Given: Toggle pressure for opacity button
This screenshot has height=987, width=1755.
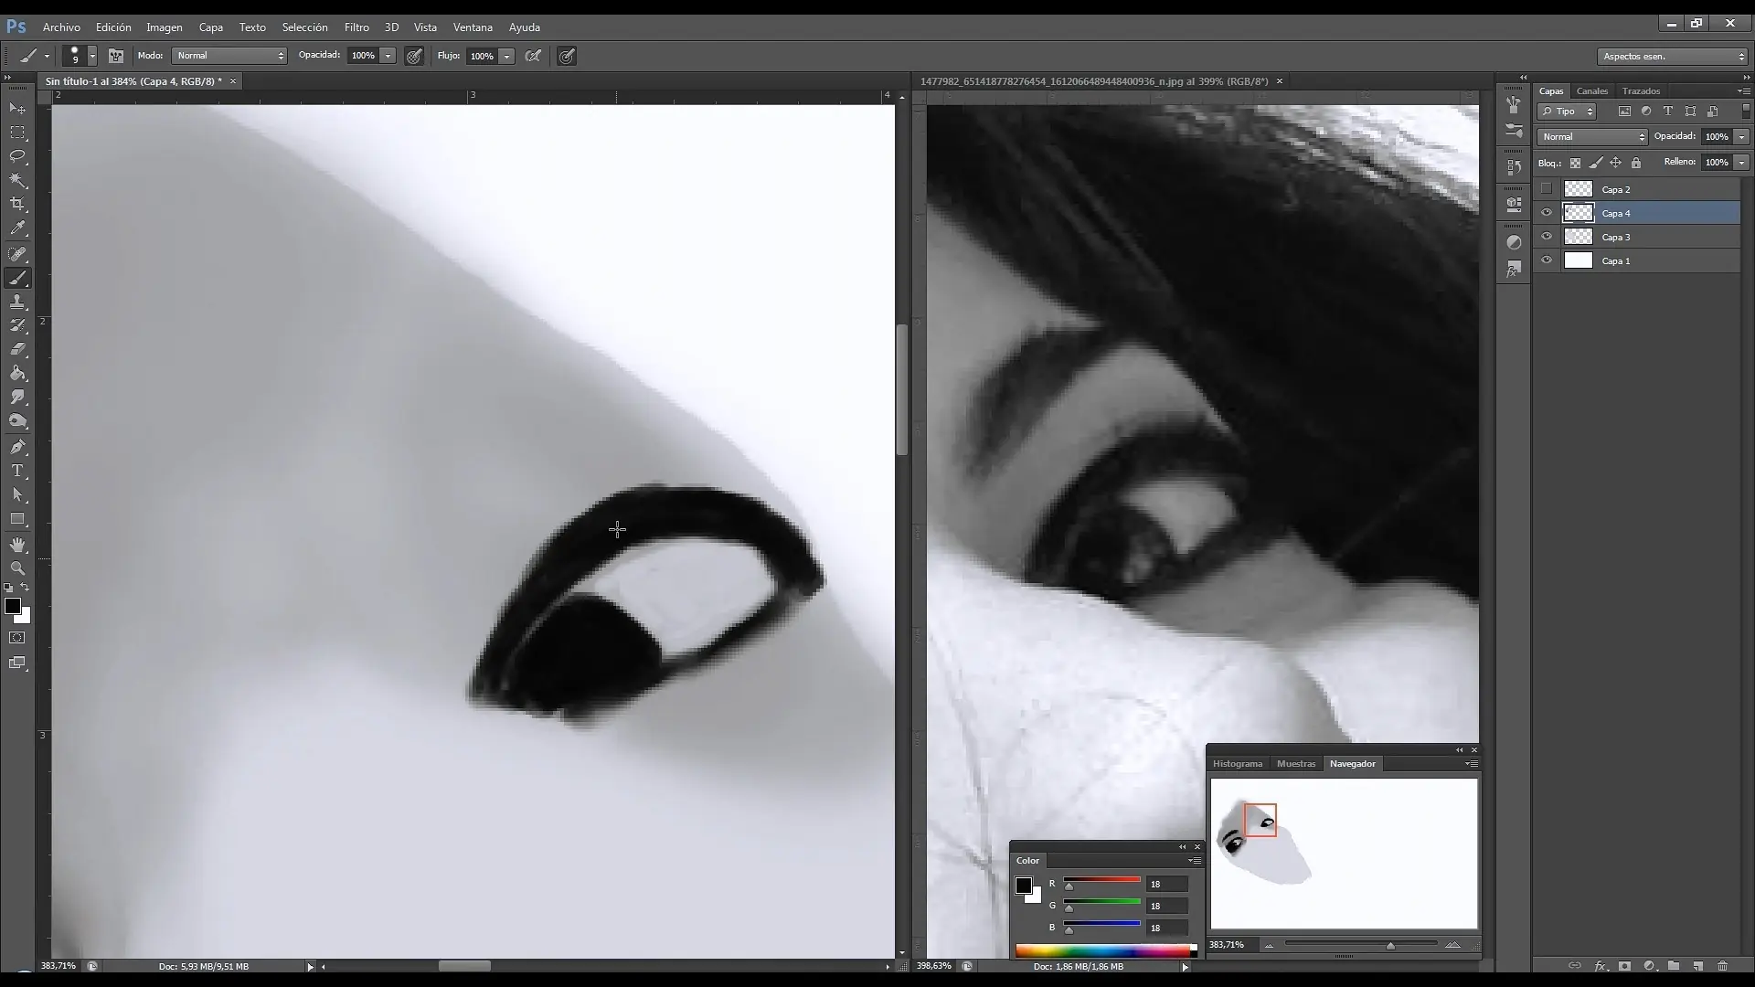Looking at the screenshot, I should (x=414, y=56).
